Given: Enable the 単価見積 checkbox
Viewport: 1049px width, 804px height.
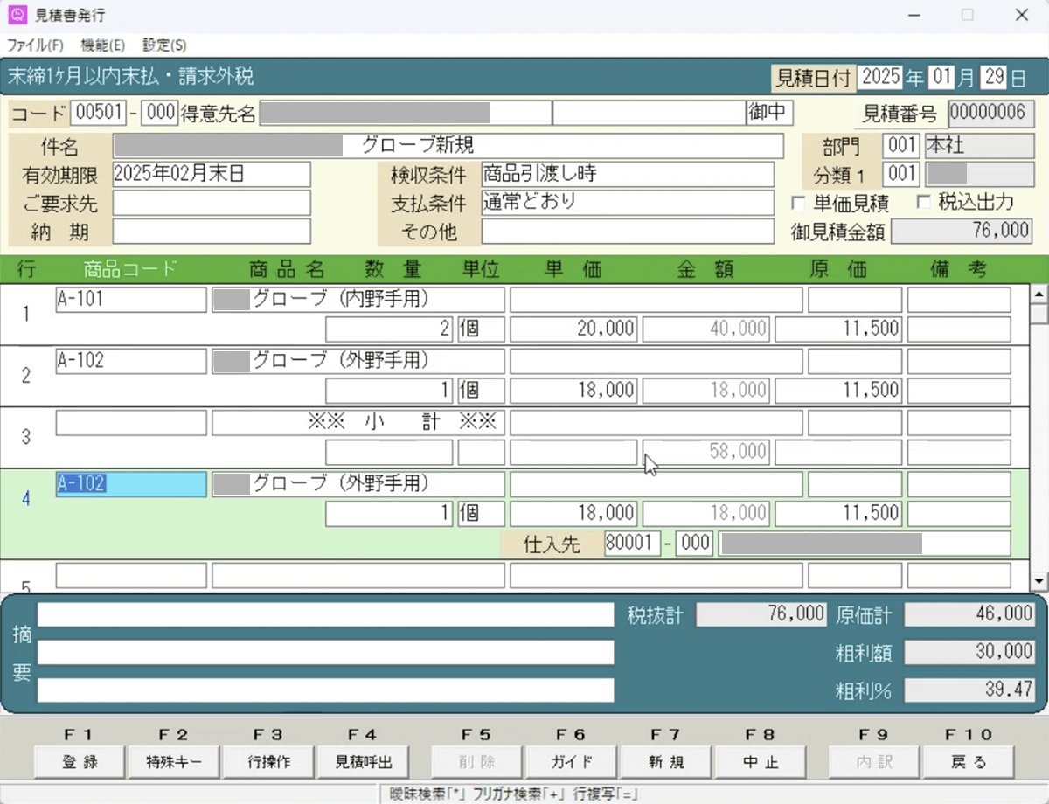Looking at the screenshot, I should [x=798, y=204].
